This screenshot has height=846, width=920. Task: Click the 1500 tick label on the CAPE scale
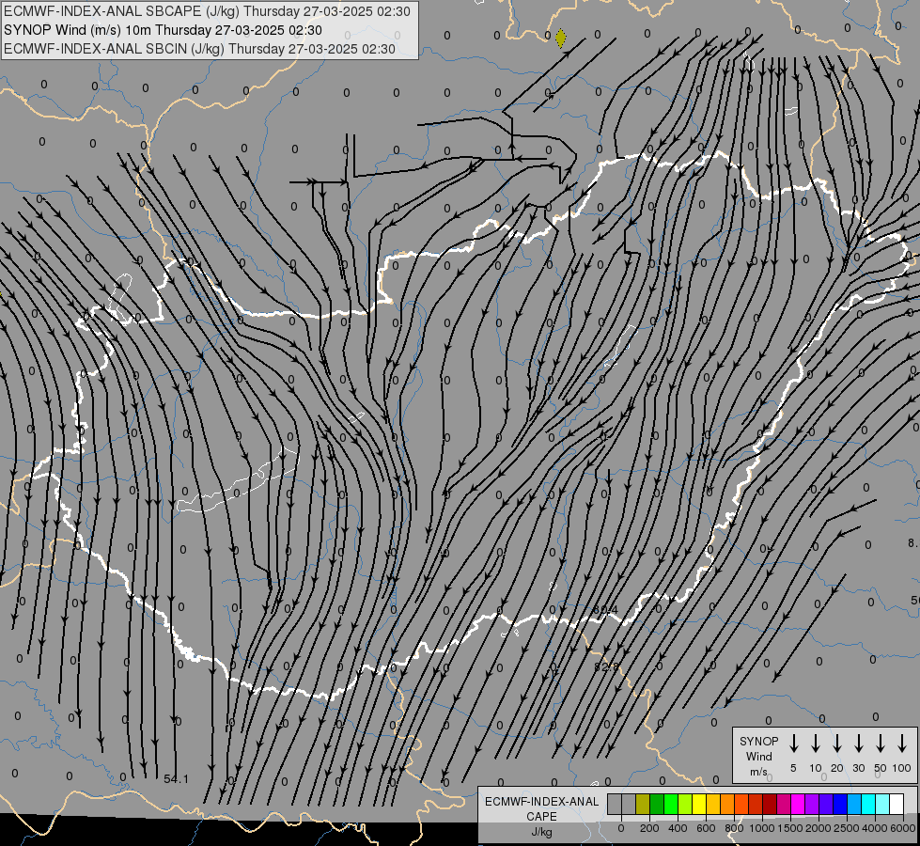click(789, 828)
